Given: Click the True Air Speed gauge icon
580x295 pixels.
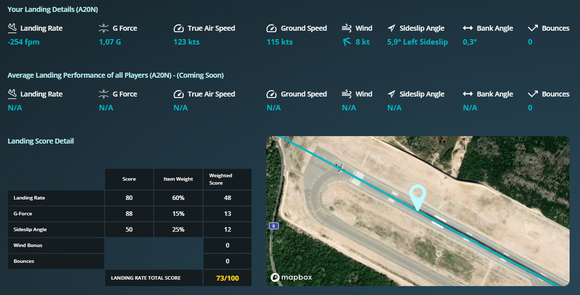Looking at the screenshot, I should pos(179,28).
